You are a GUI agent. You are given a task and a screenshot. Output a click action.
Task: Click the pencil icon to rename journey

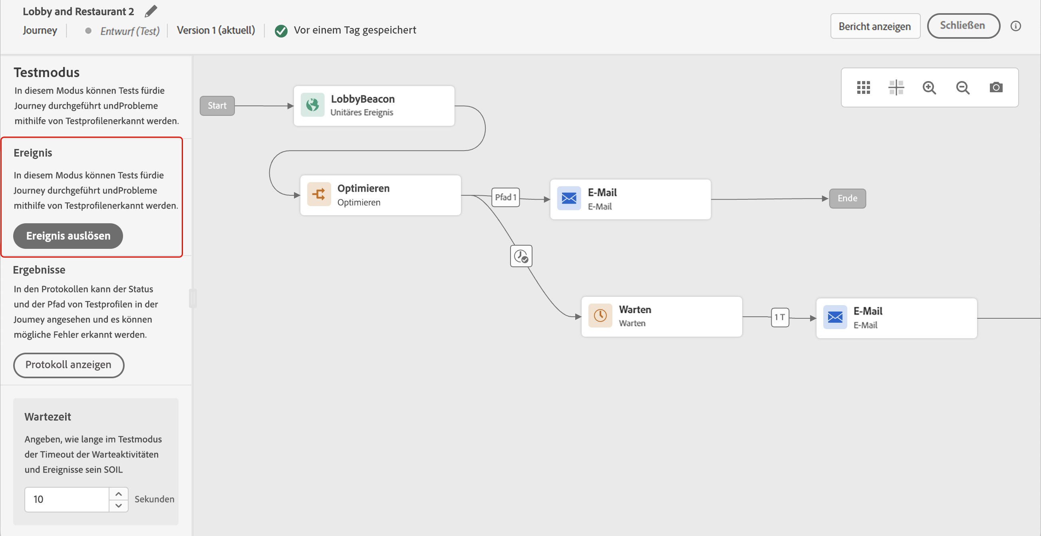tap(151, 11)
